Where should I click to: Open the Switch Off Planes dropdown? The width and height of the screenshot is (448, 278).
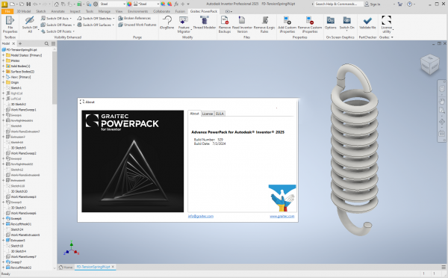click(x=74, y=25)
